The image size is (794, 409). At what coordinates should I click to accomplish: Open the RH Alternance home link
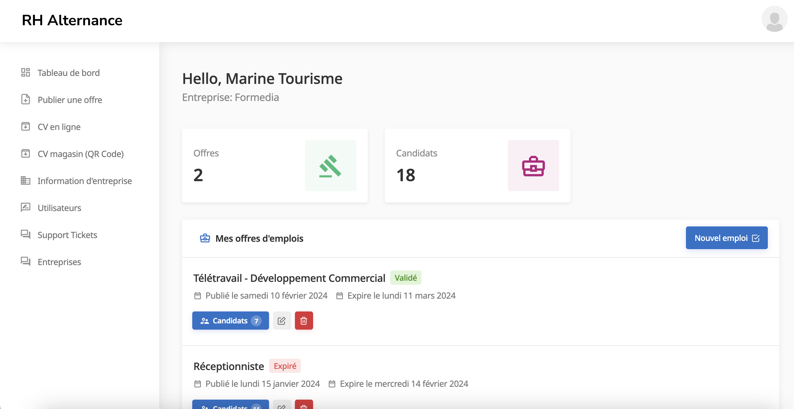[72, 20]
